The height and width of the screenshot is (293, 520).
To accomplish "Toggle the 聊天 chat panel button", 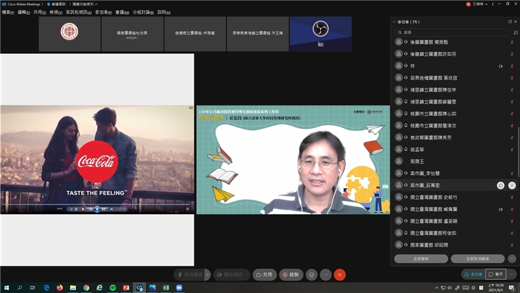I will 496,274.
